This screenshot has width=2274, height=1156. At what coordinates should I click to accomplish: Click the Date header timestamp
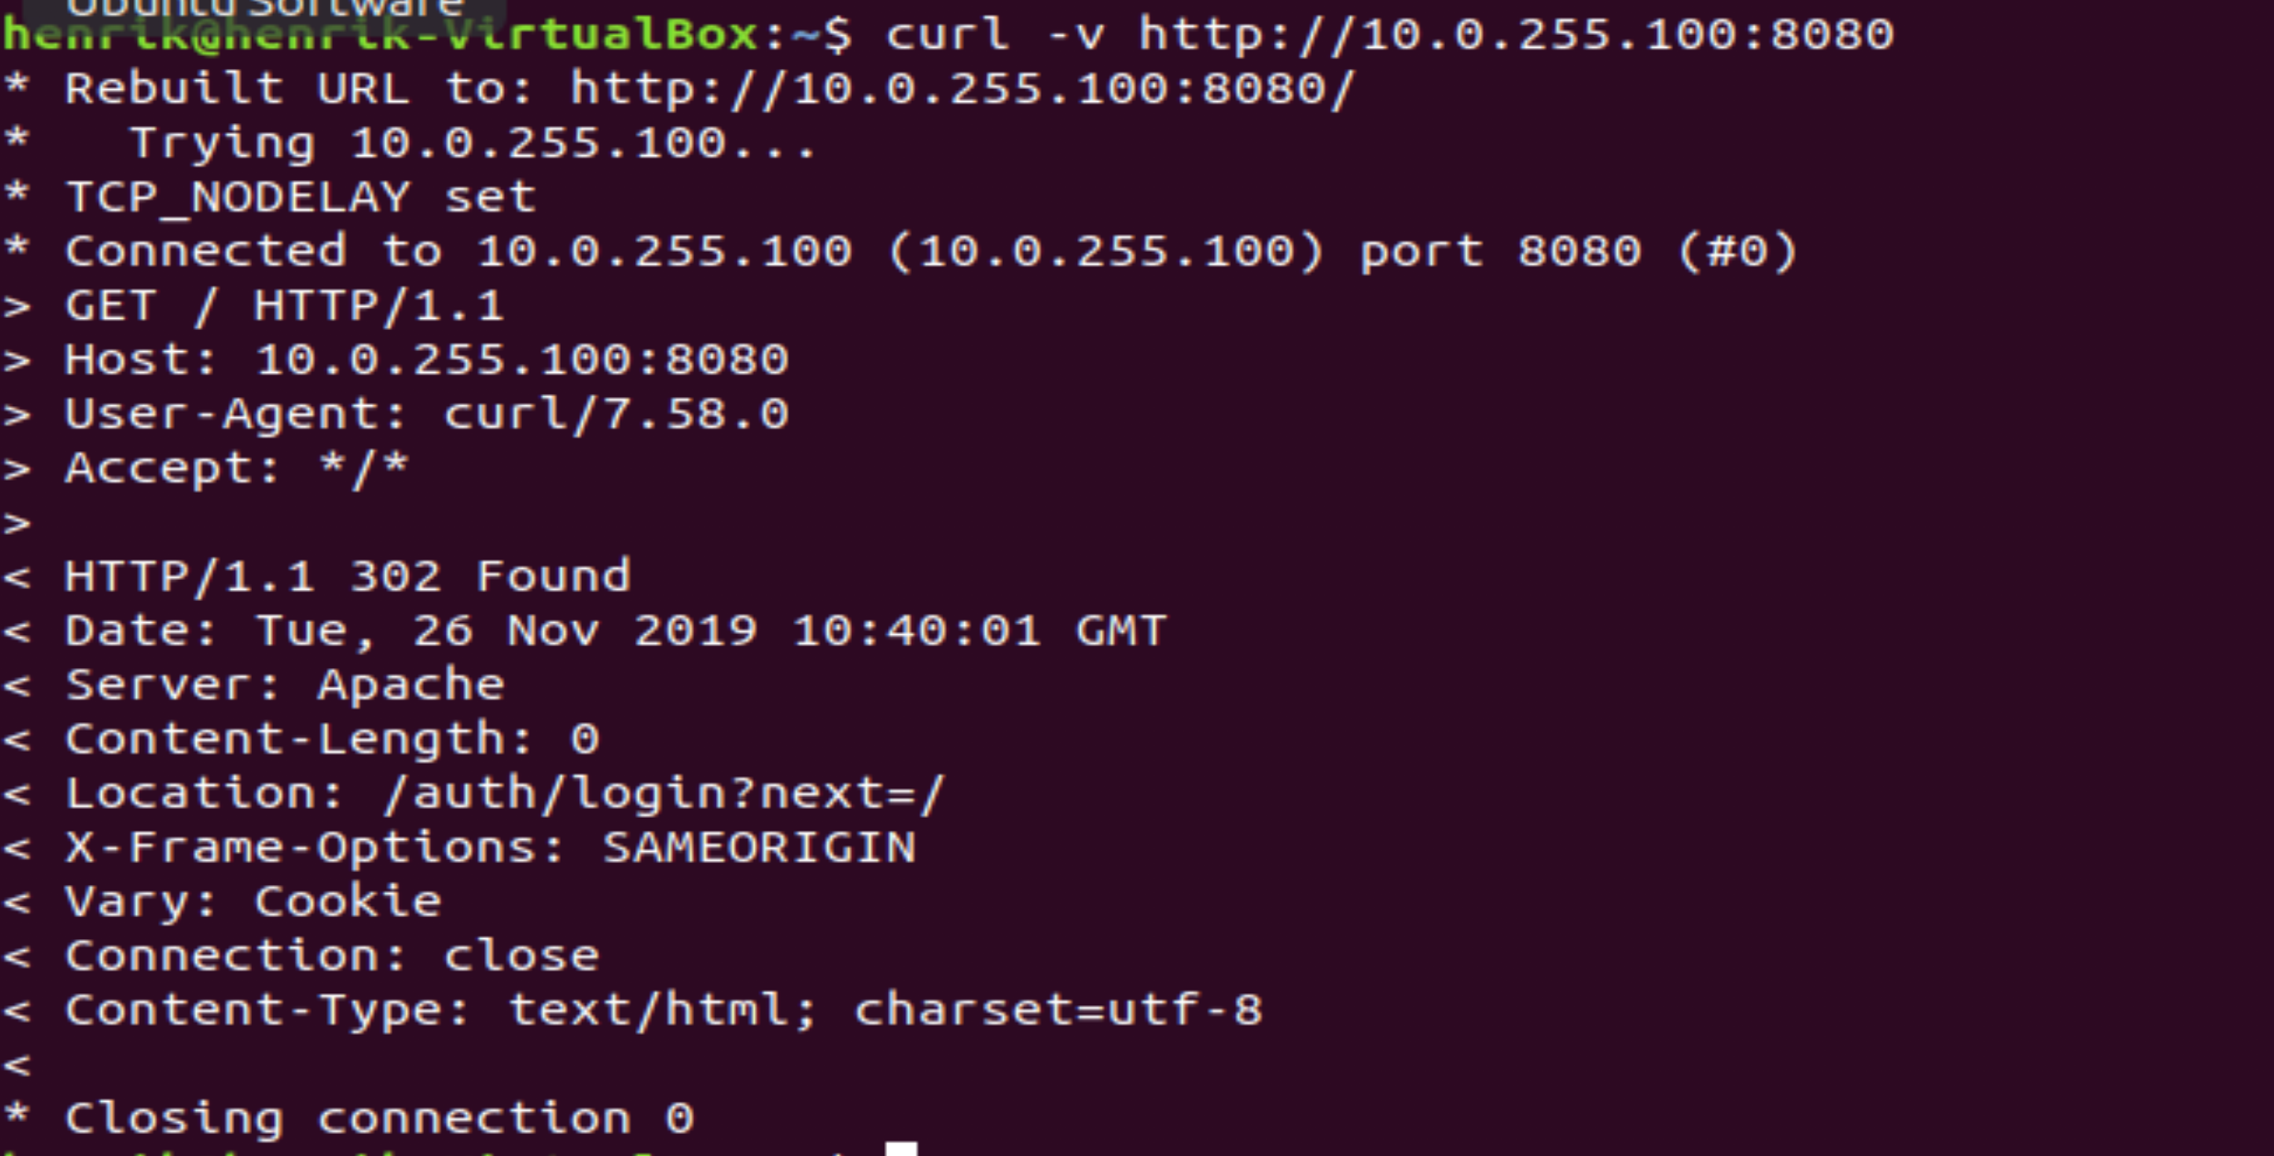[711, 631]
